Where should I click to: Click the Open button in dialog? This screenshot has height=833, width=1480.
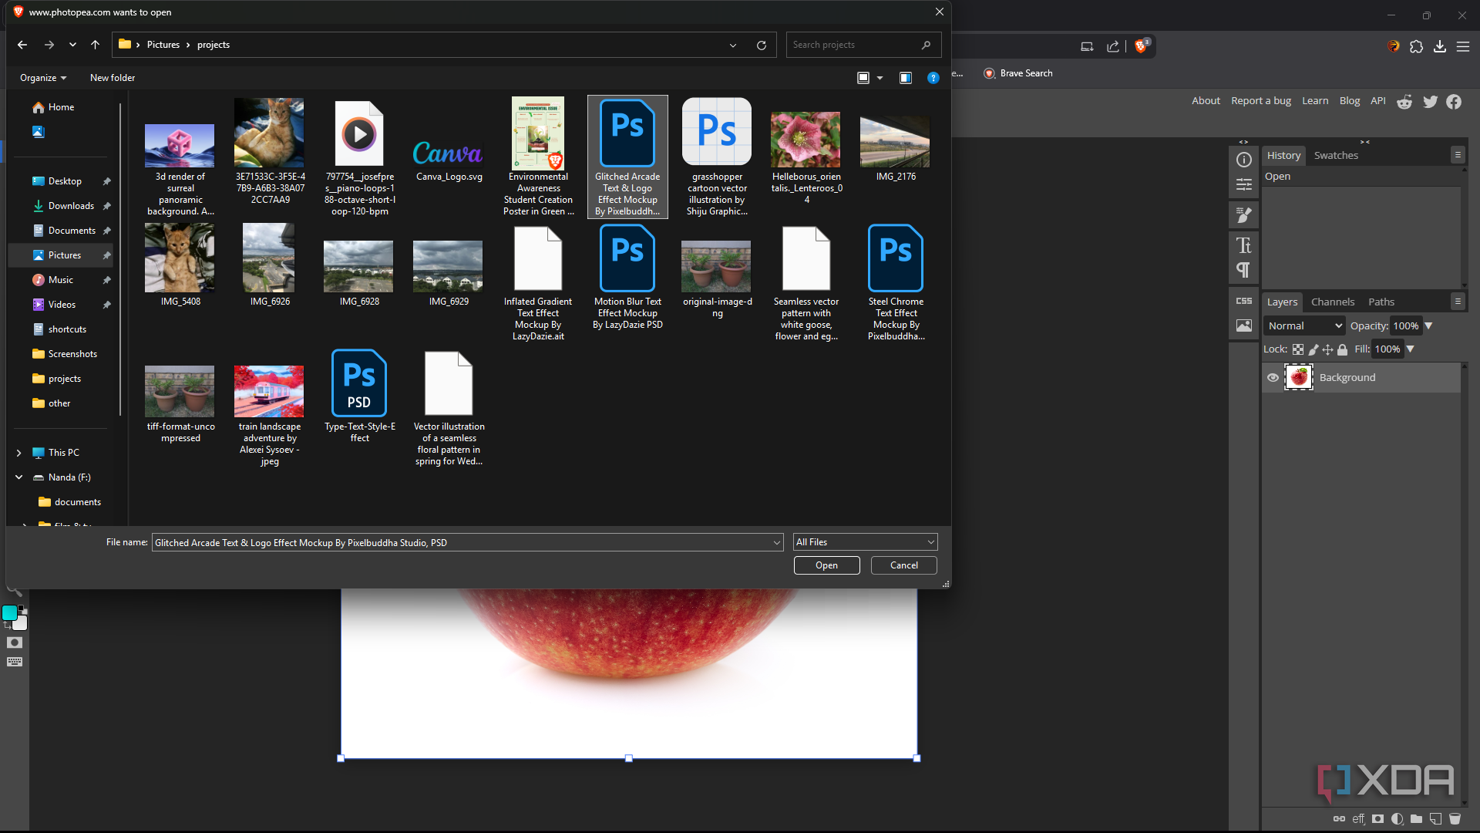click(826, 565)
